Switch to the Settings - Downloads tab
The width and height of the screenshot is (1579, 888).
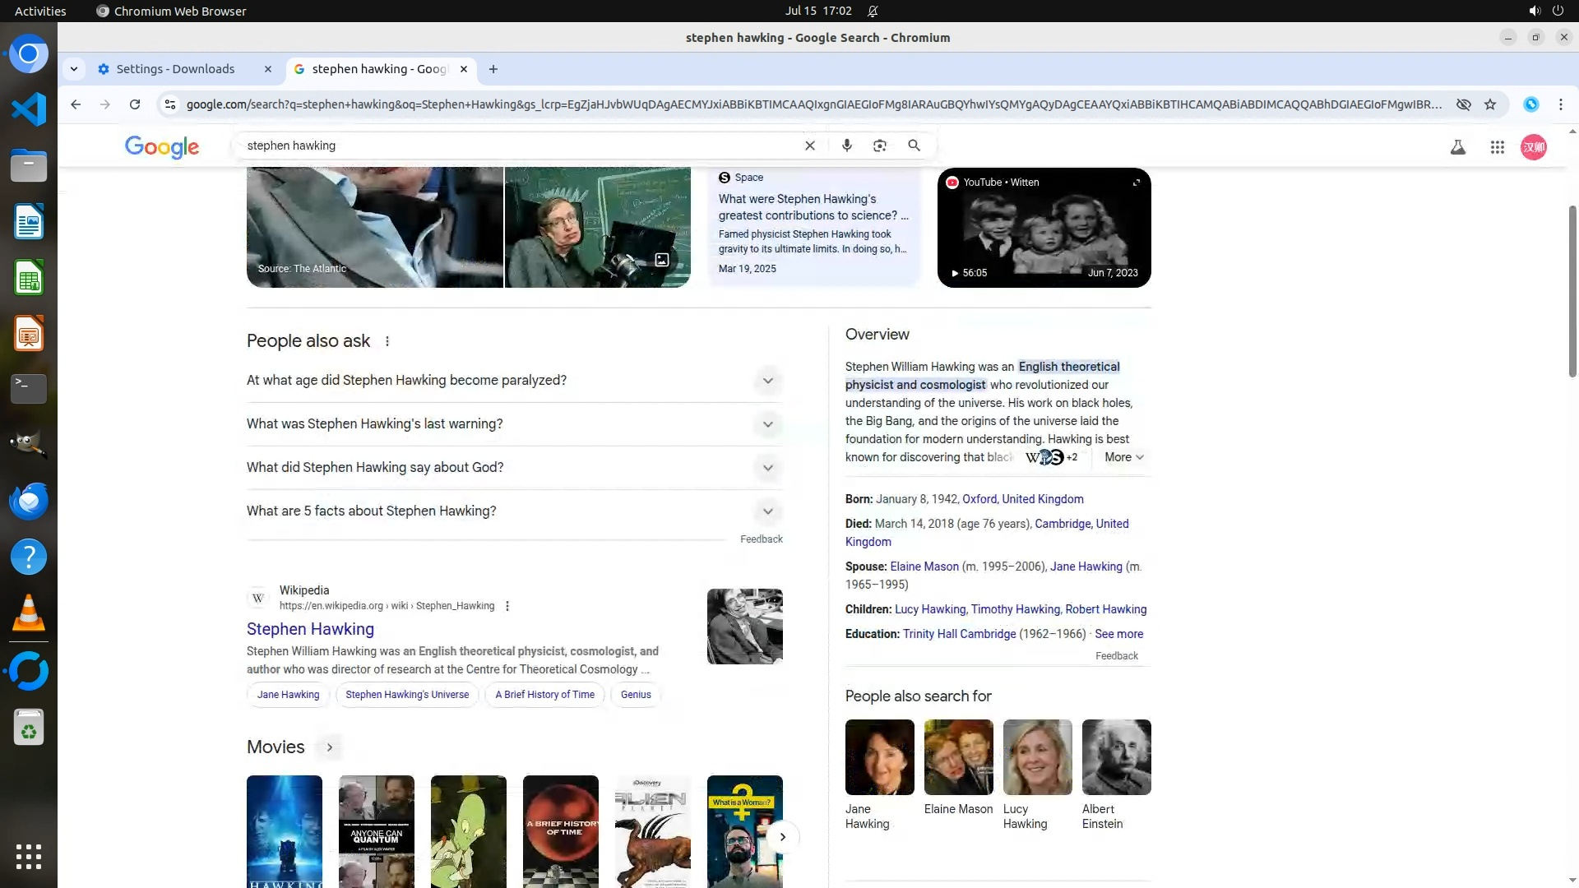click(x=175, y=69)
